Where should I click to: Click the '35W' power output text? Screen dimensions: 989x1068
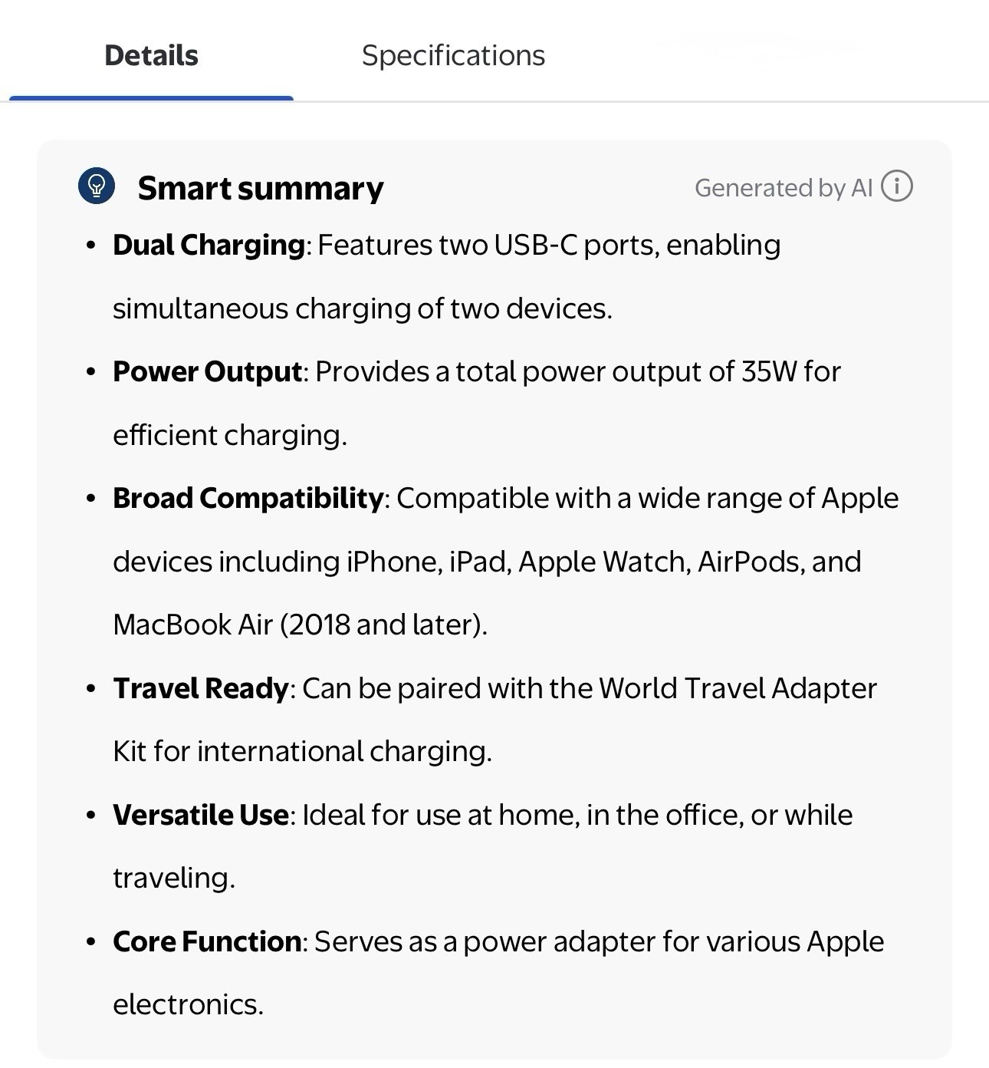point(769,372)
